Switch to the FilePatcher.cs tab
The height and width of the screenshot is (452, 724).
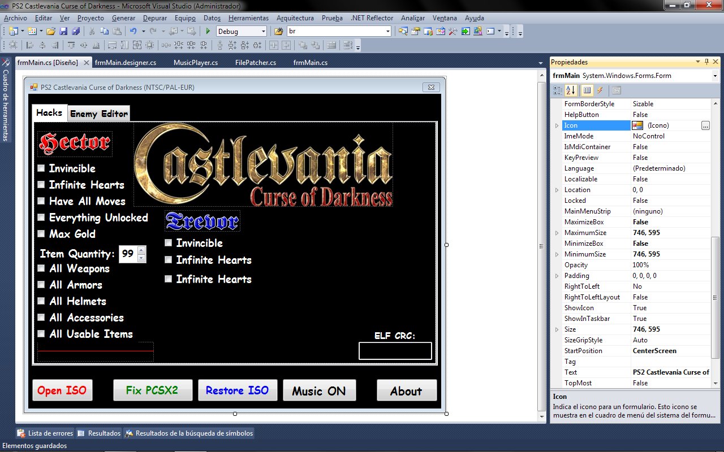tap(256, 63)
